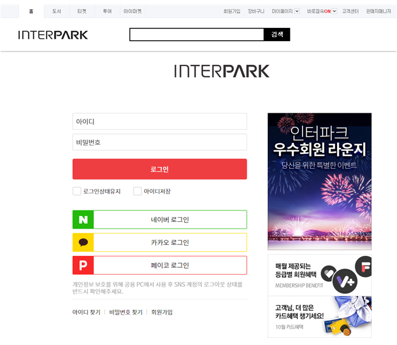Focus the 비밀번호 input field
397x345 pixels.
click(159, 142)
